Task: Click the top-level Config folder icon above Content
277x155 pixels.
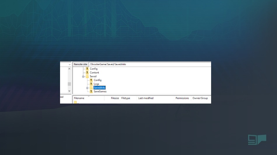Action: click(87, 69)
